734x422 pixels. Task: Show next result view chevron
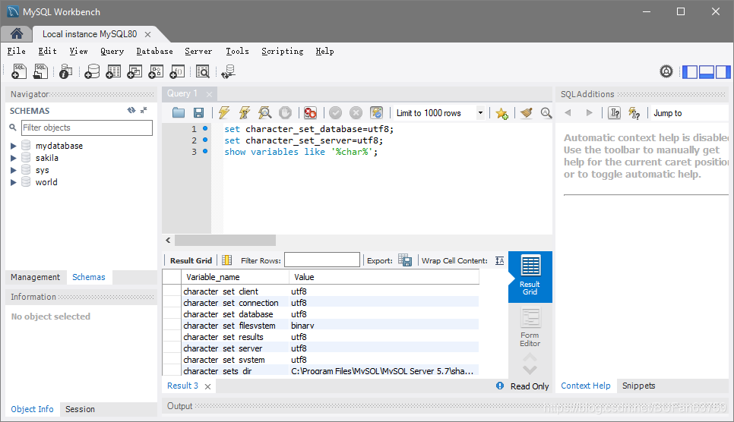click(x=530, y=370)
